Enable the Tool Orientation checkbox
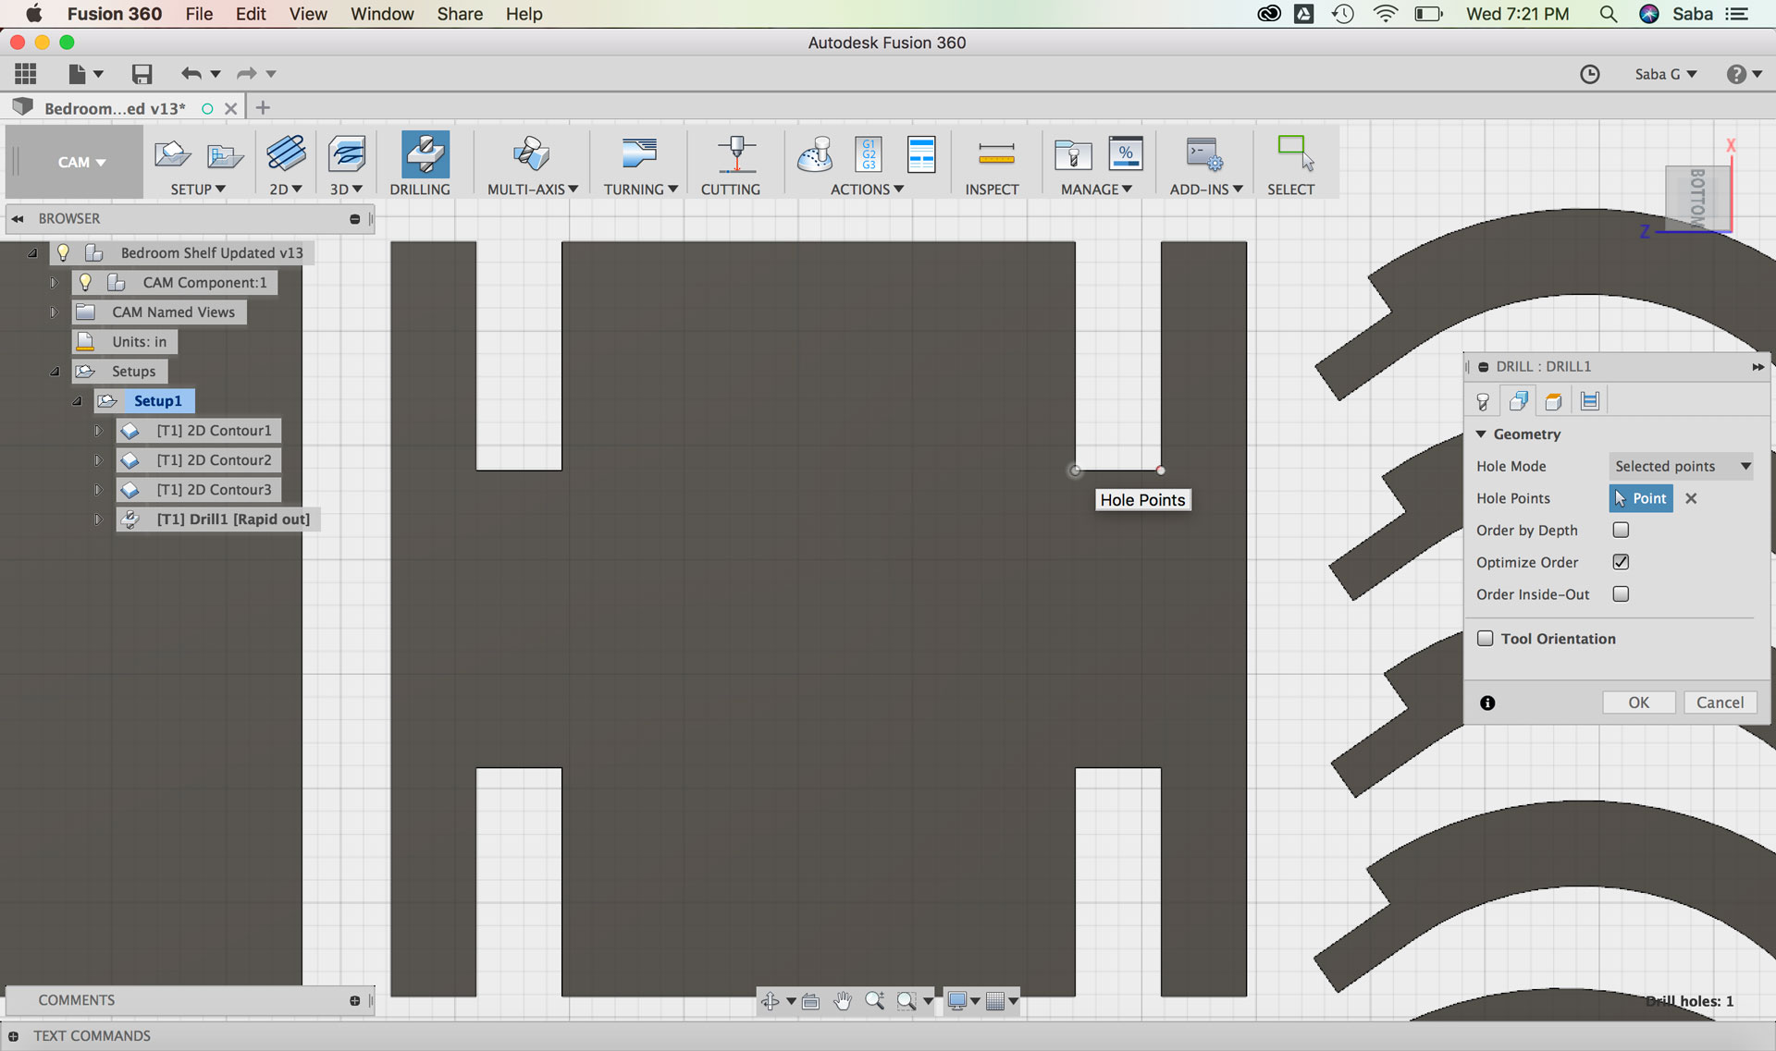 (1486, 639)
